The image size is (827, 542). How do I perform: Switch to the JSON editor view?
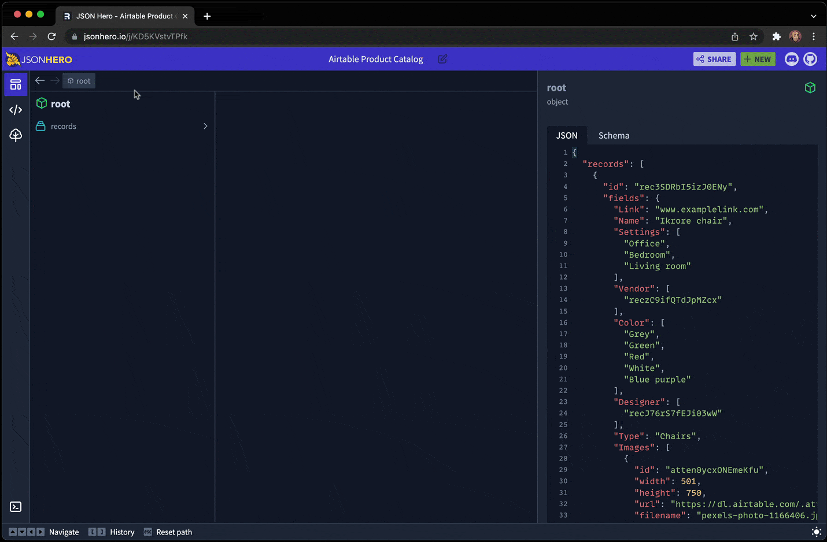16,110
